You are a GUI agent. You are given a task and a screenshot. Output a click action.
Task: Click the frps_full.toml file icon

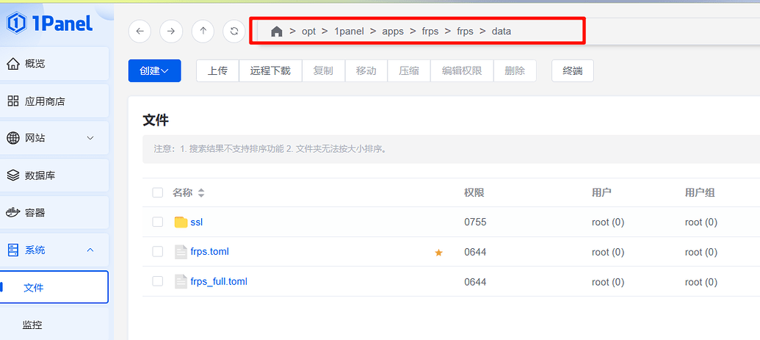coord(181,281)
